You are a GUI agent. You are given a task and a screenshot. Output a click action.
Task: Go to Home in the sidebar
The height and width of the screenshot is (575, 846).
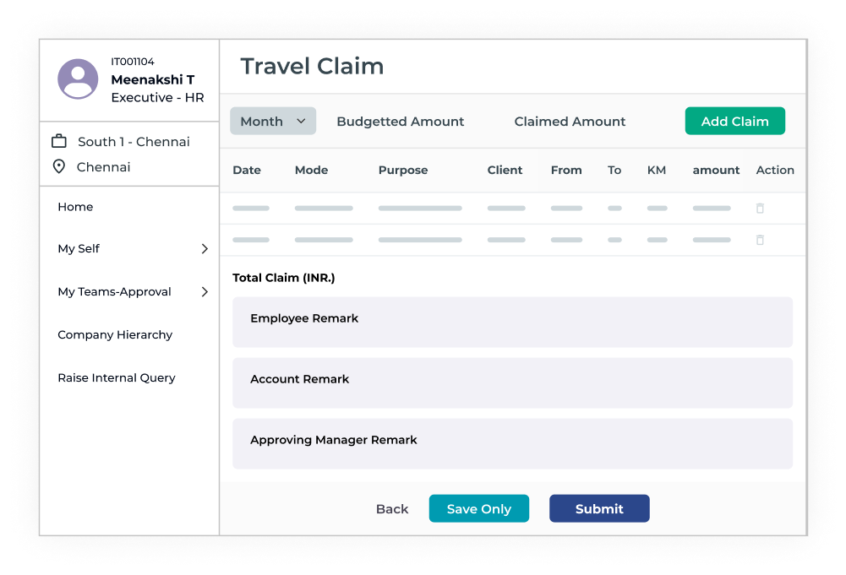point(75,207)
